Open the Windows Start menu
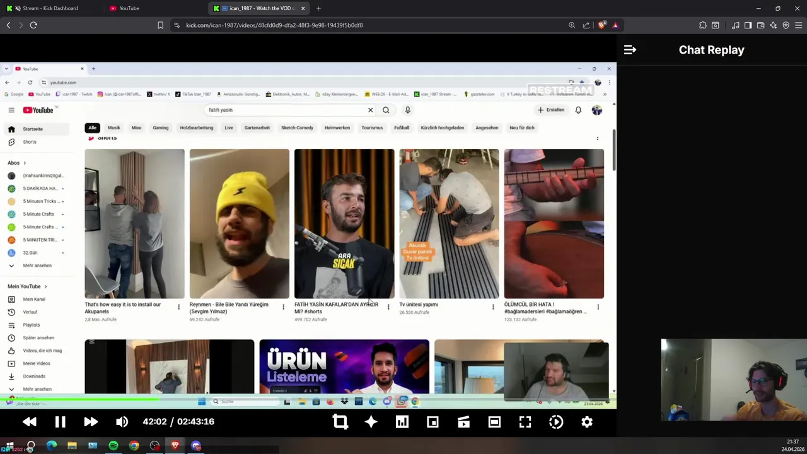Viewport: 807px width, 454px height. (x=9, y=446)
